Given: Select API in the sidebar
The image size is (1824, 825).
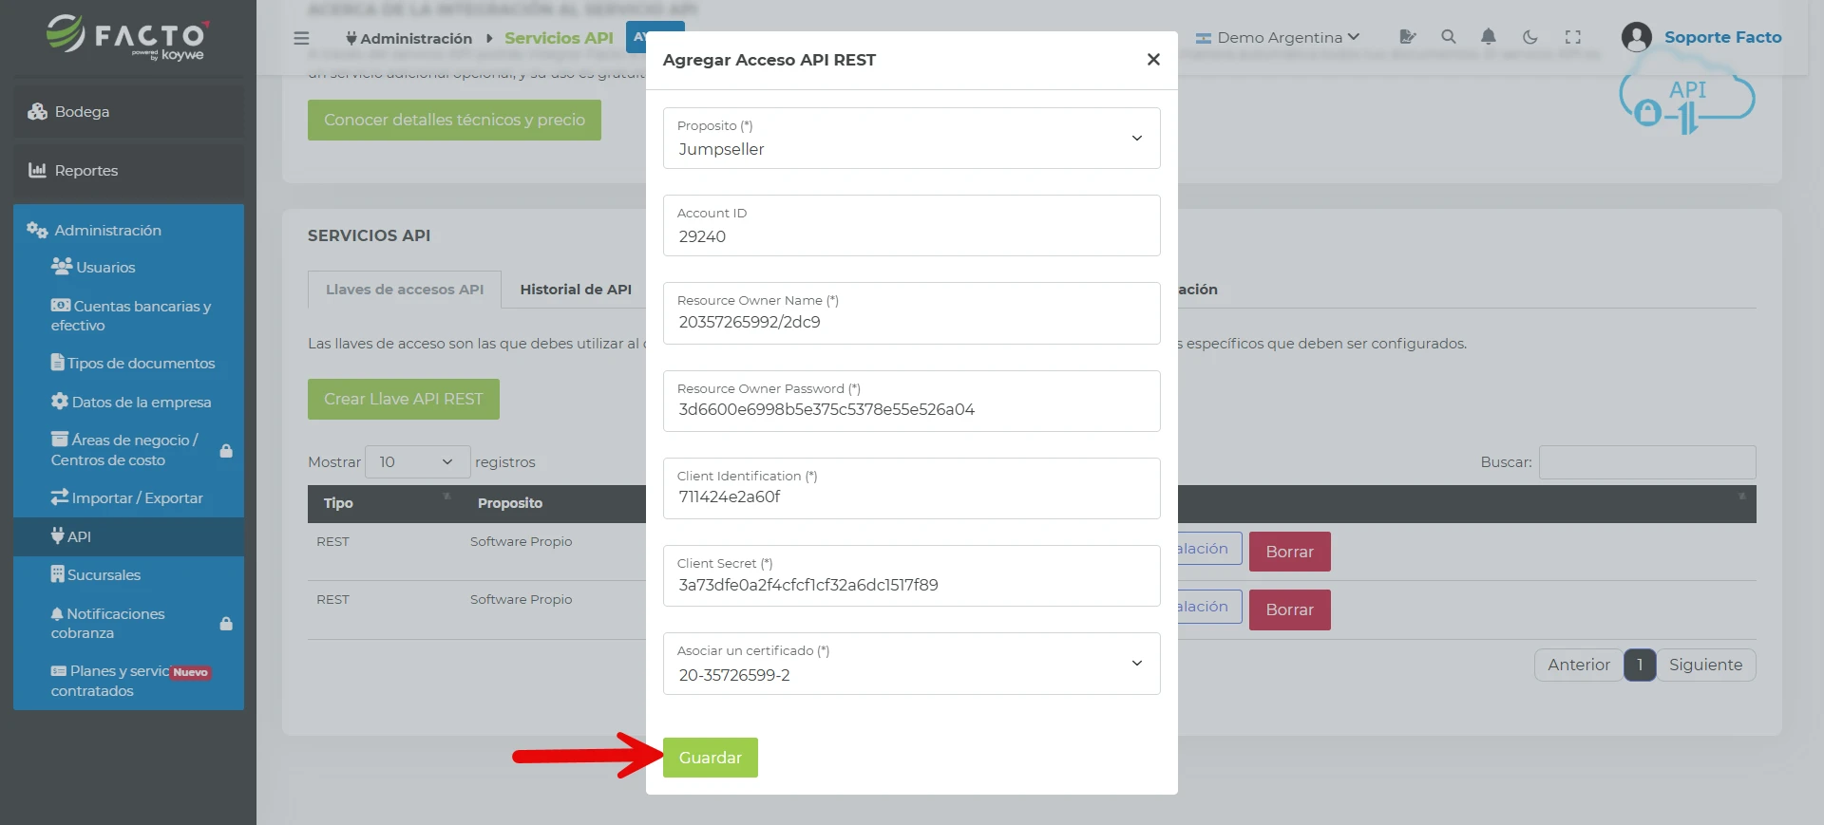Looking at the screenshot, I should pos(128,536).
